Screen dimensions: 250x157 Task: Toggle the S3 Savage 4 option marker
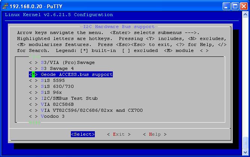point(33,68)
